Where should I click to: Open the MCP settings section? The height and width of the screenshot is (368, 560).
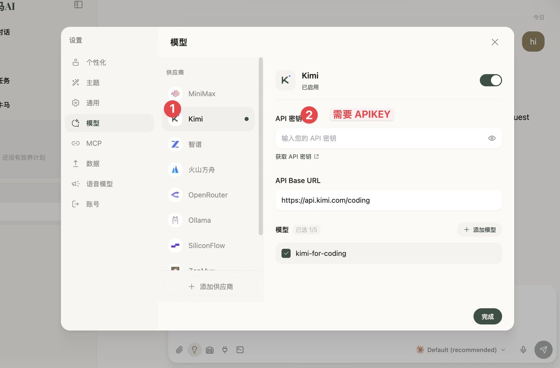(x=109, y=143)
